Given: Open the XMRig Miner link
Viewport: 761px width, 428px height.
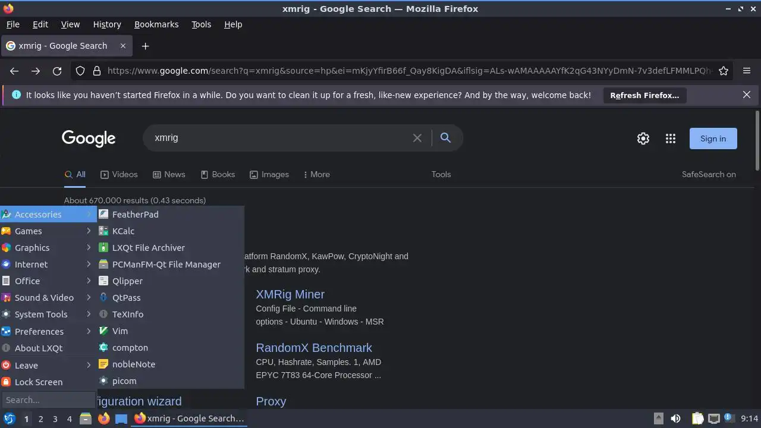Looking at the screenshot, I should pyautogui.click(x=290, y=294).
